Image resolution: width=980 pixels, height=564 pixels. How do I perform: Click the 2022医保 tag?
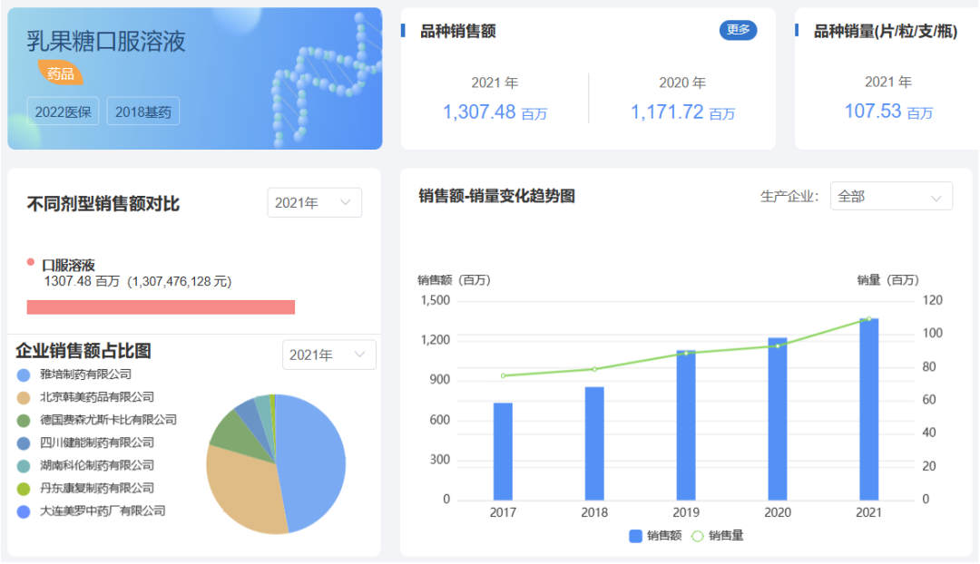tap(63, 112)
